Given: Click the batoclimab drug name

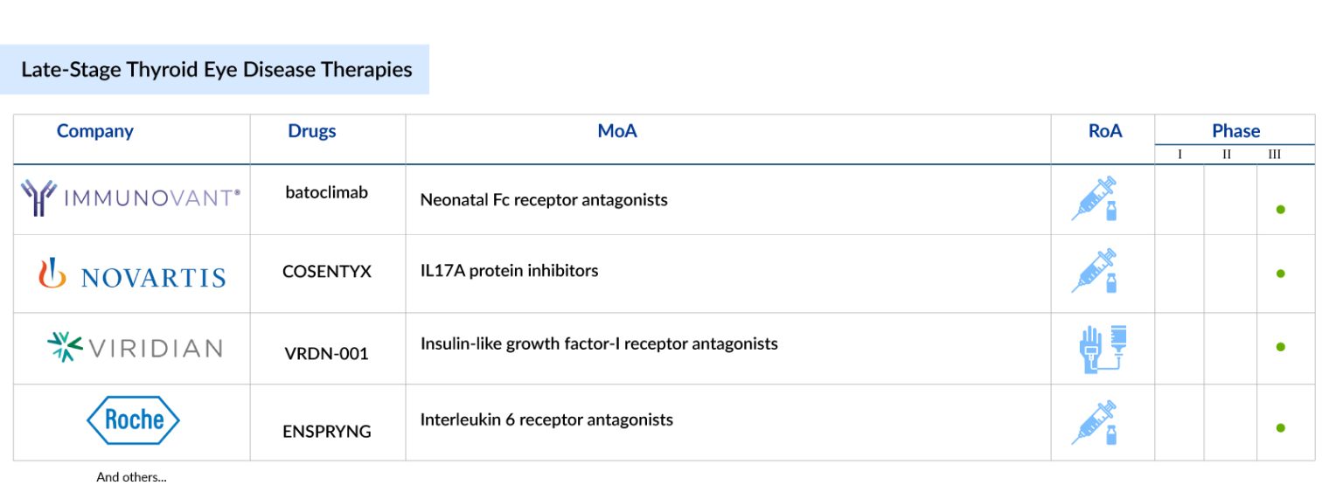Looking at the screenshot, I should point(326,192).
